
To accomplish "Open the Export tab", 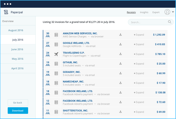I will (156, 12).
